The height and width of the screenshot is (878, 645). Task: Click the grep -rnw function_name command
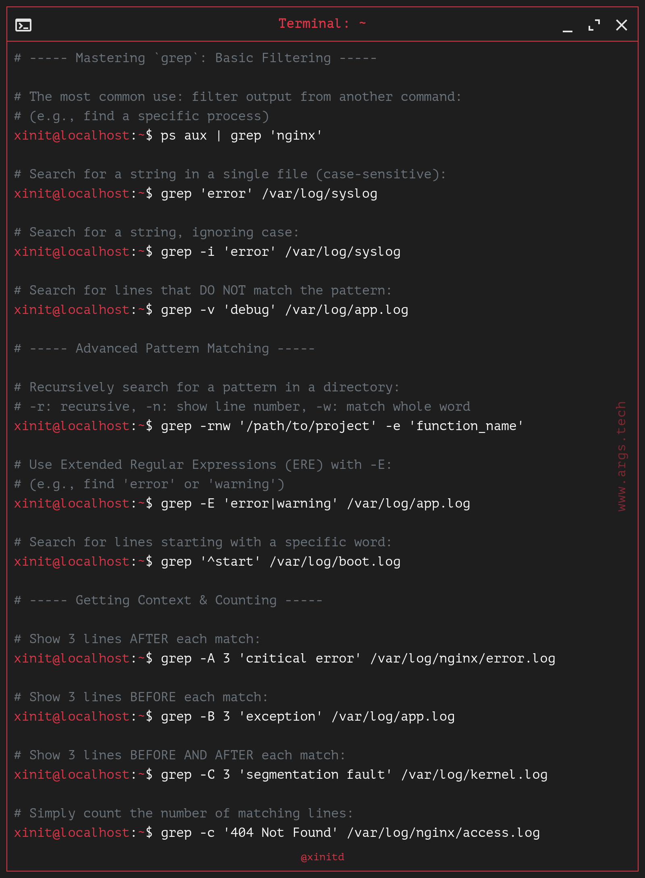[x=342, y=426]
